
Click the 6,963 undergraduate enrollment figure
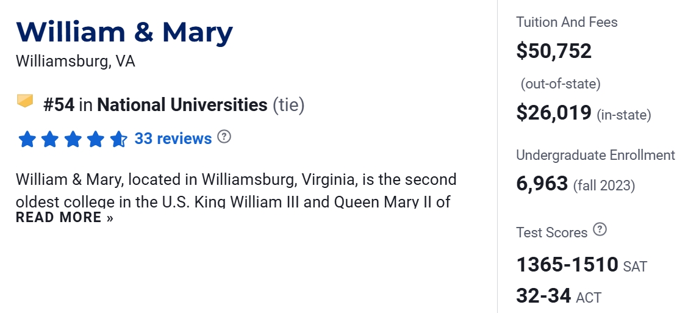click(x=542, y=183)
